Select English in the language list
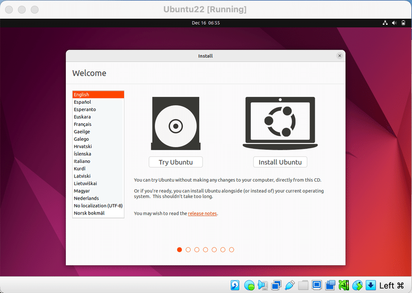Viewport: 412px width, 293px height. 98,94
